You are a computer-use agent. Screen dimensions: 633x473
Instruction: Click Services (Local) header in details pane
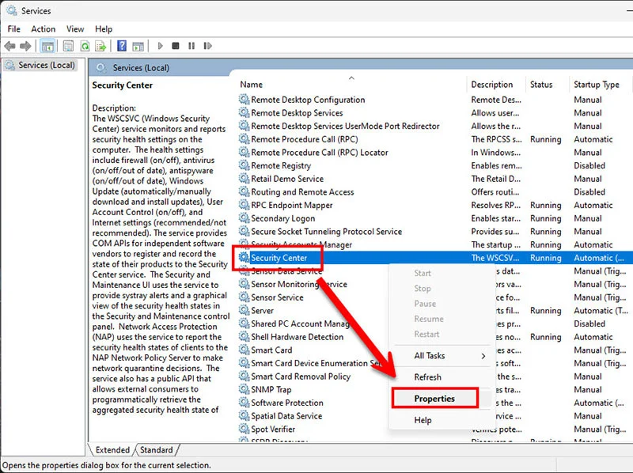point(141,68)
